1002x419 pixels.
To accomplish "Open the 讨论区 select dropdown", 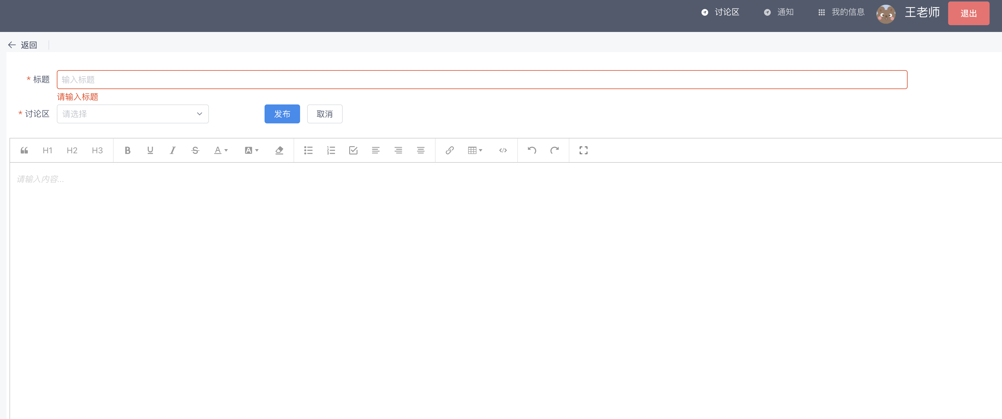I will [x=133, y=114].
